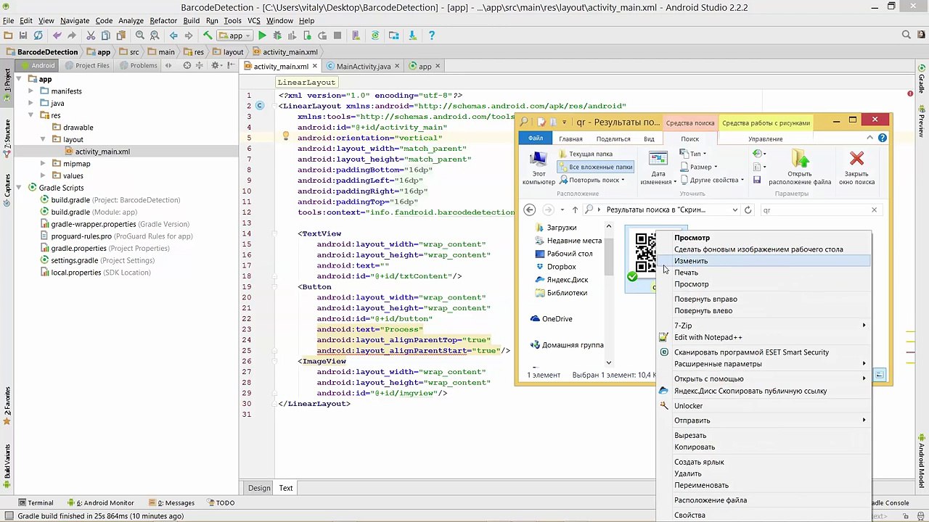Select 'Изменить' in the context menu

click(691, 261)
